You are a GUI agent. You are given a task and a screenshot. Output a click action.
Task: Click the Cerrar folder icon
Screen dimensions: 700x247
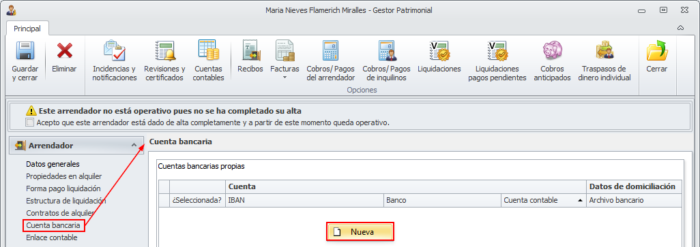tap(657, 50)
